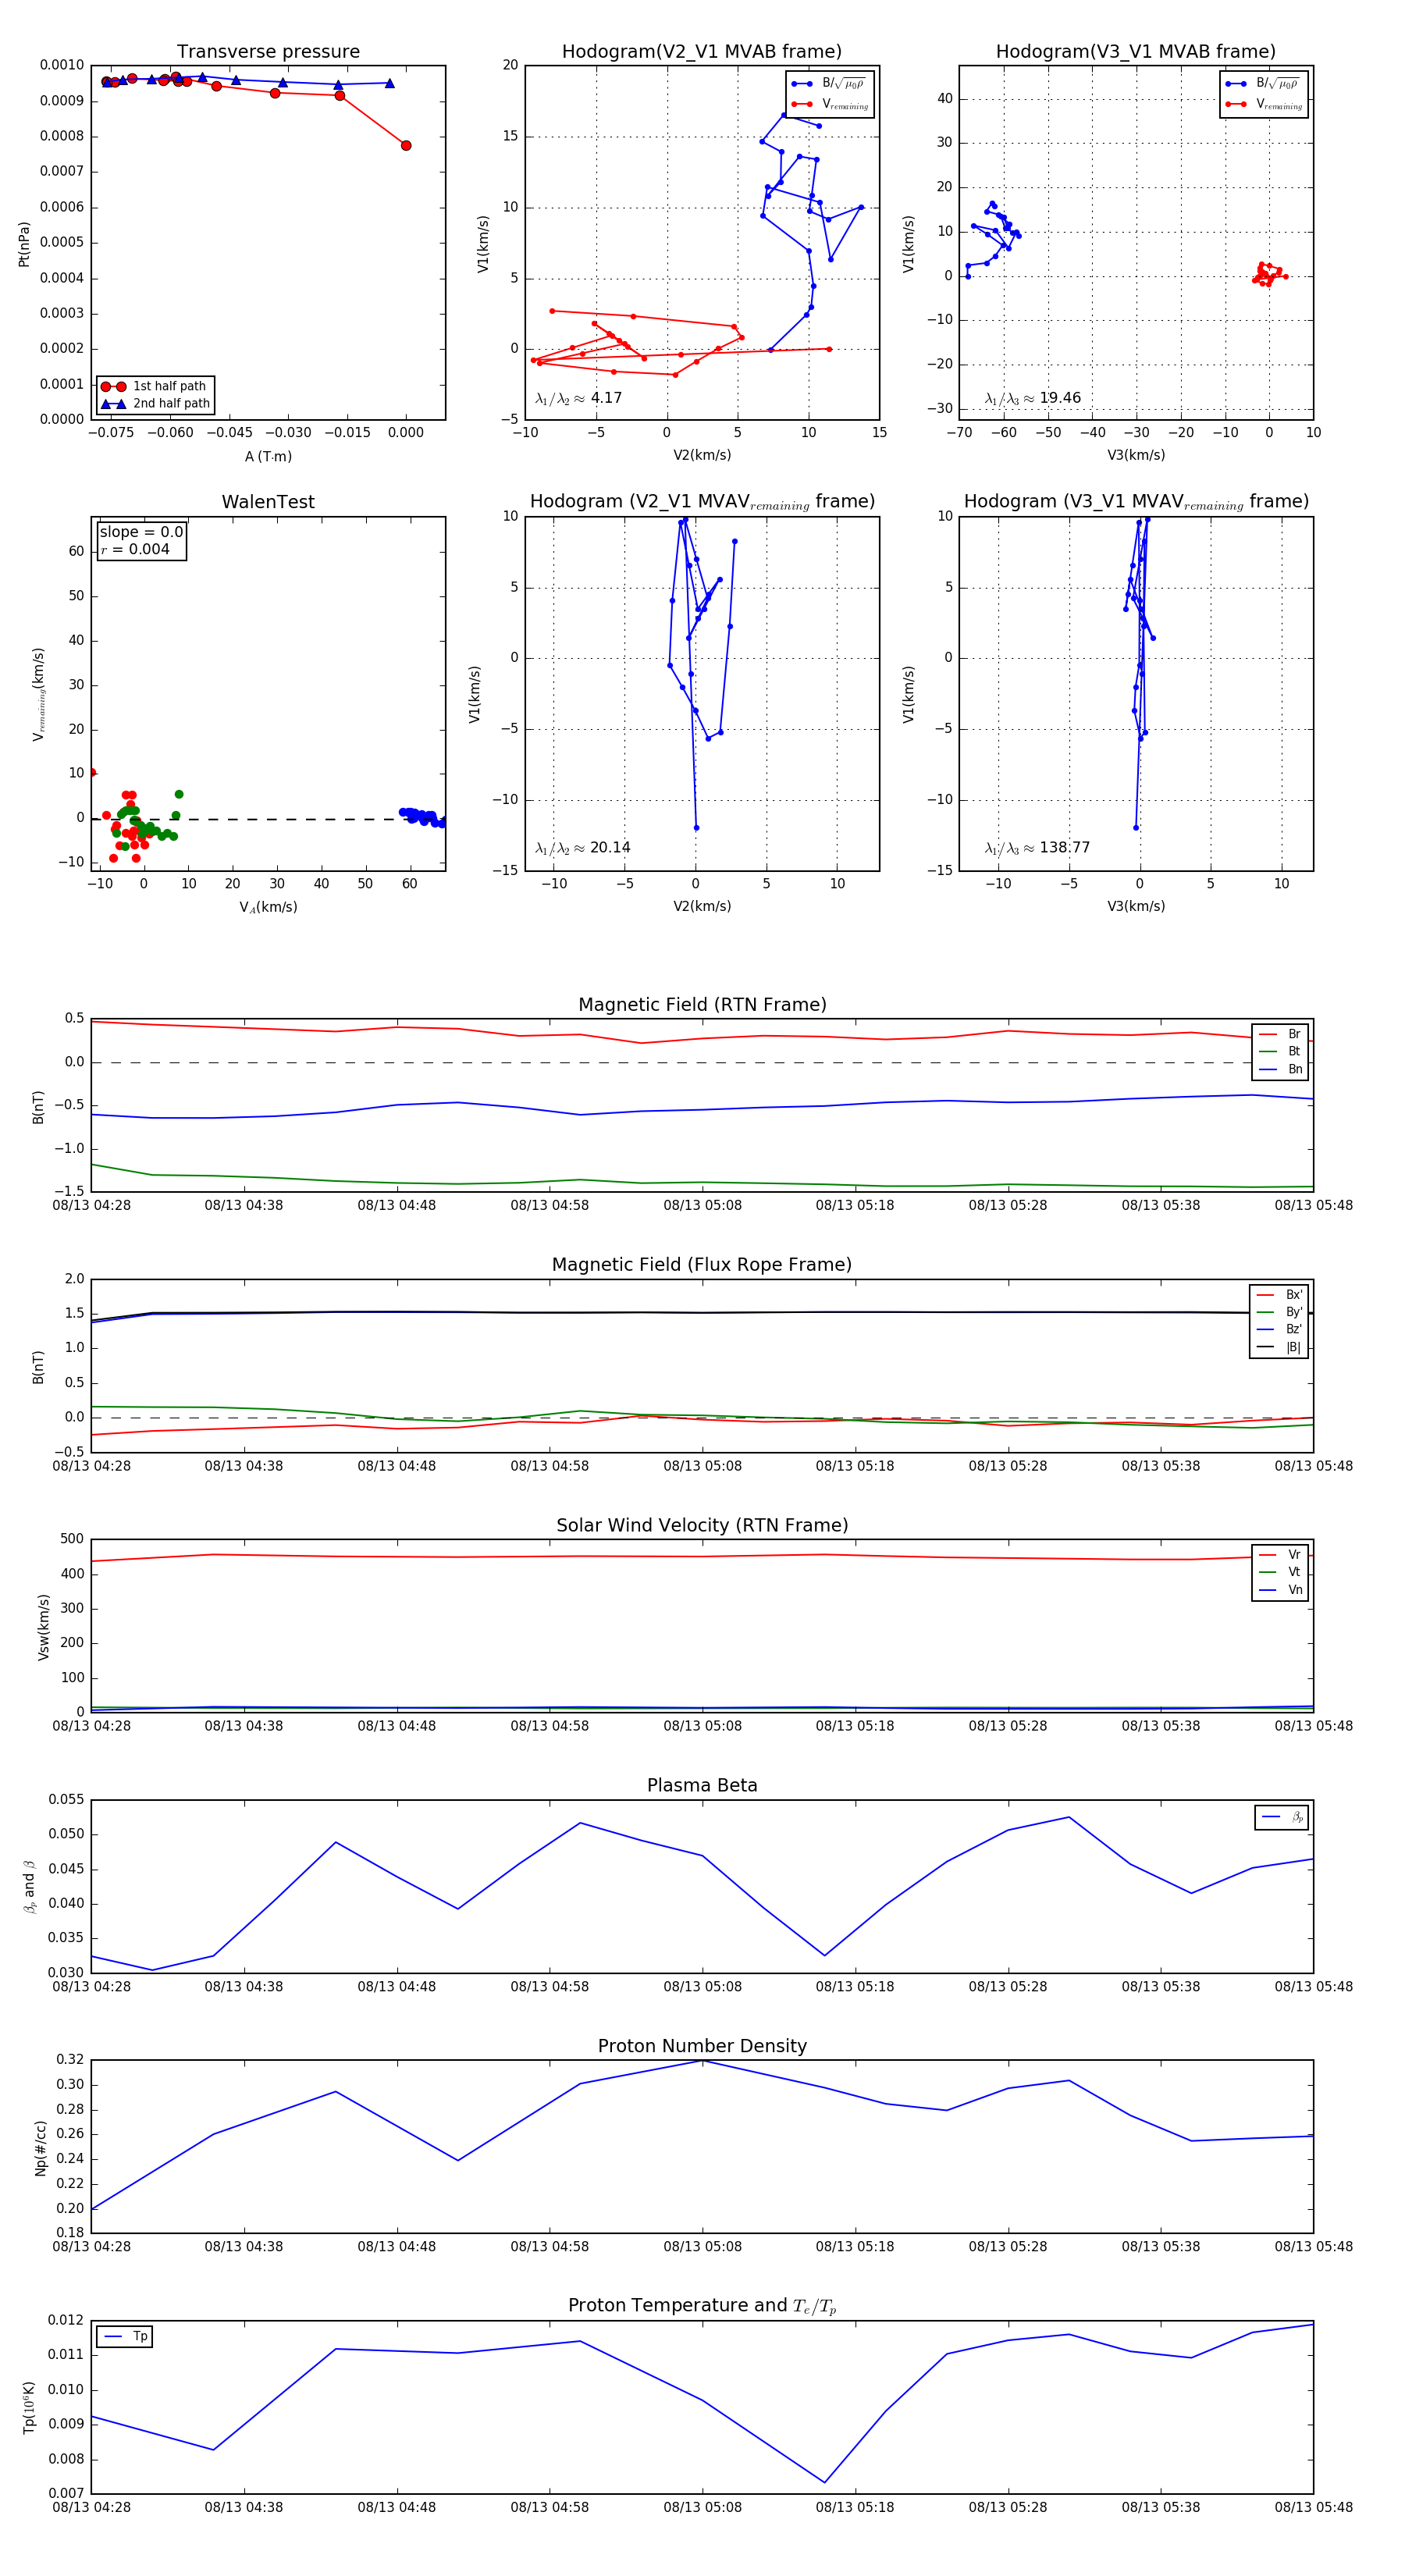Click the "Transverse pressure" plot title
The width and height of the screenshot is (1405, 2576).
tap(268, 52)
